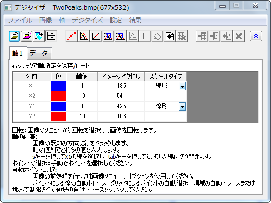Open the デジタイズ menu
Image resolution: width=271 pixels, height=203 pixels.
click(x=87, y=20)
